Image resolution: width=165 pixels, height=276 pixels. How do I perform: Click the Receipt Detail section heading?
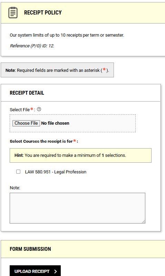point(27,93)
